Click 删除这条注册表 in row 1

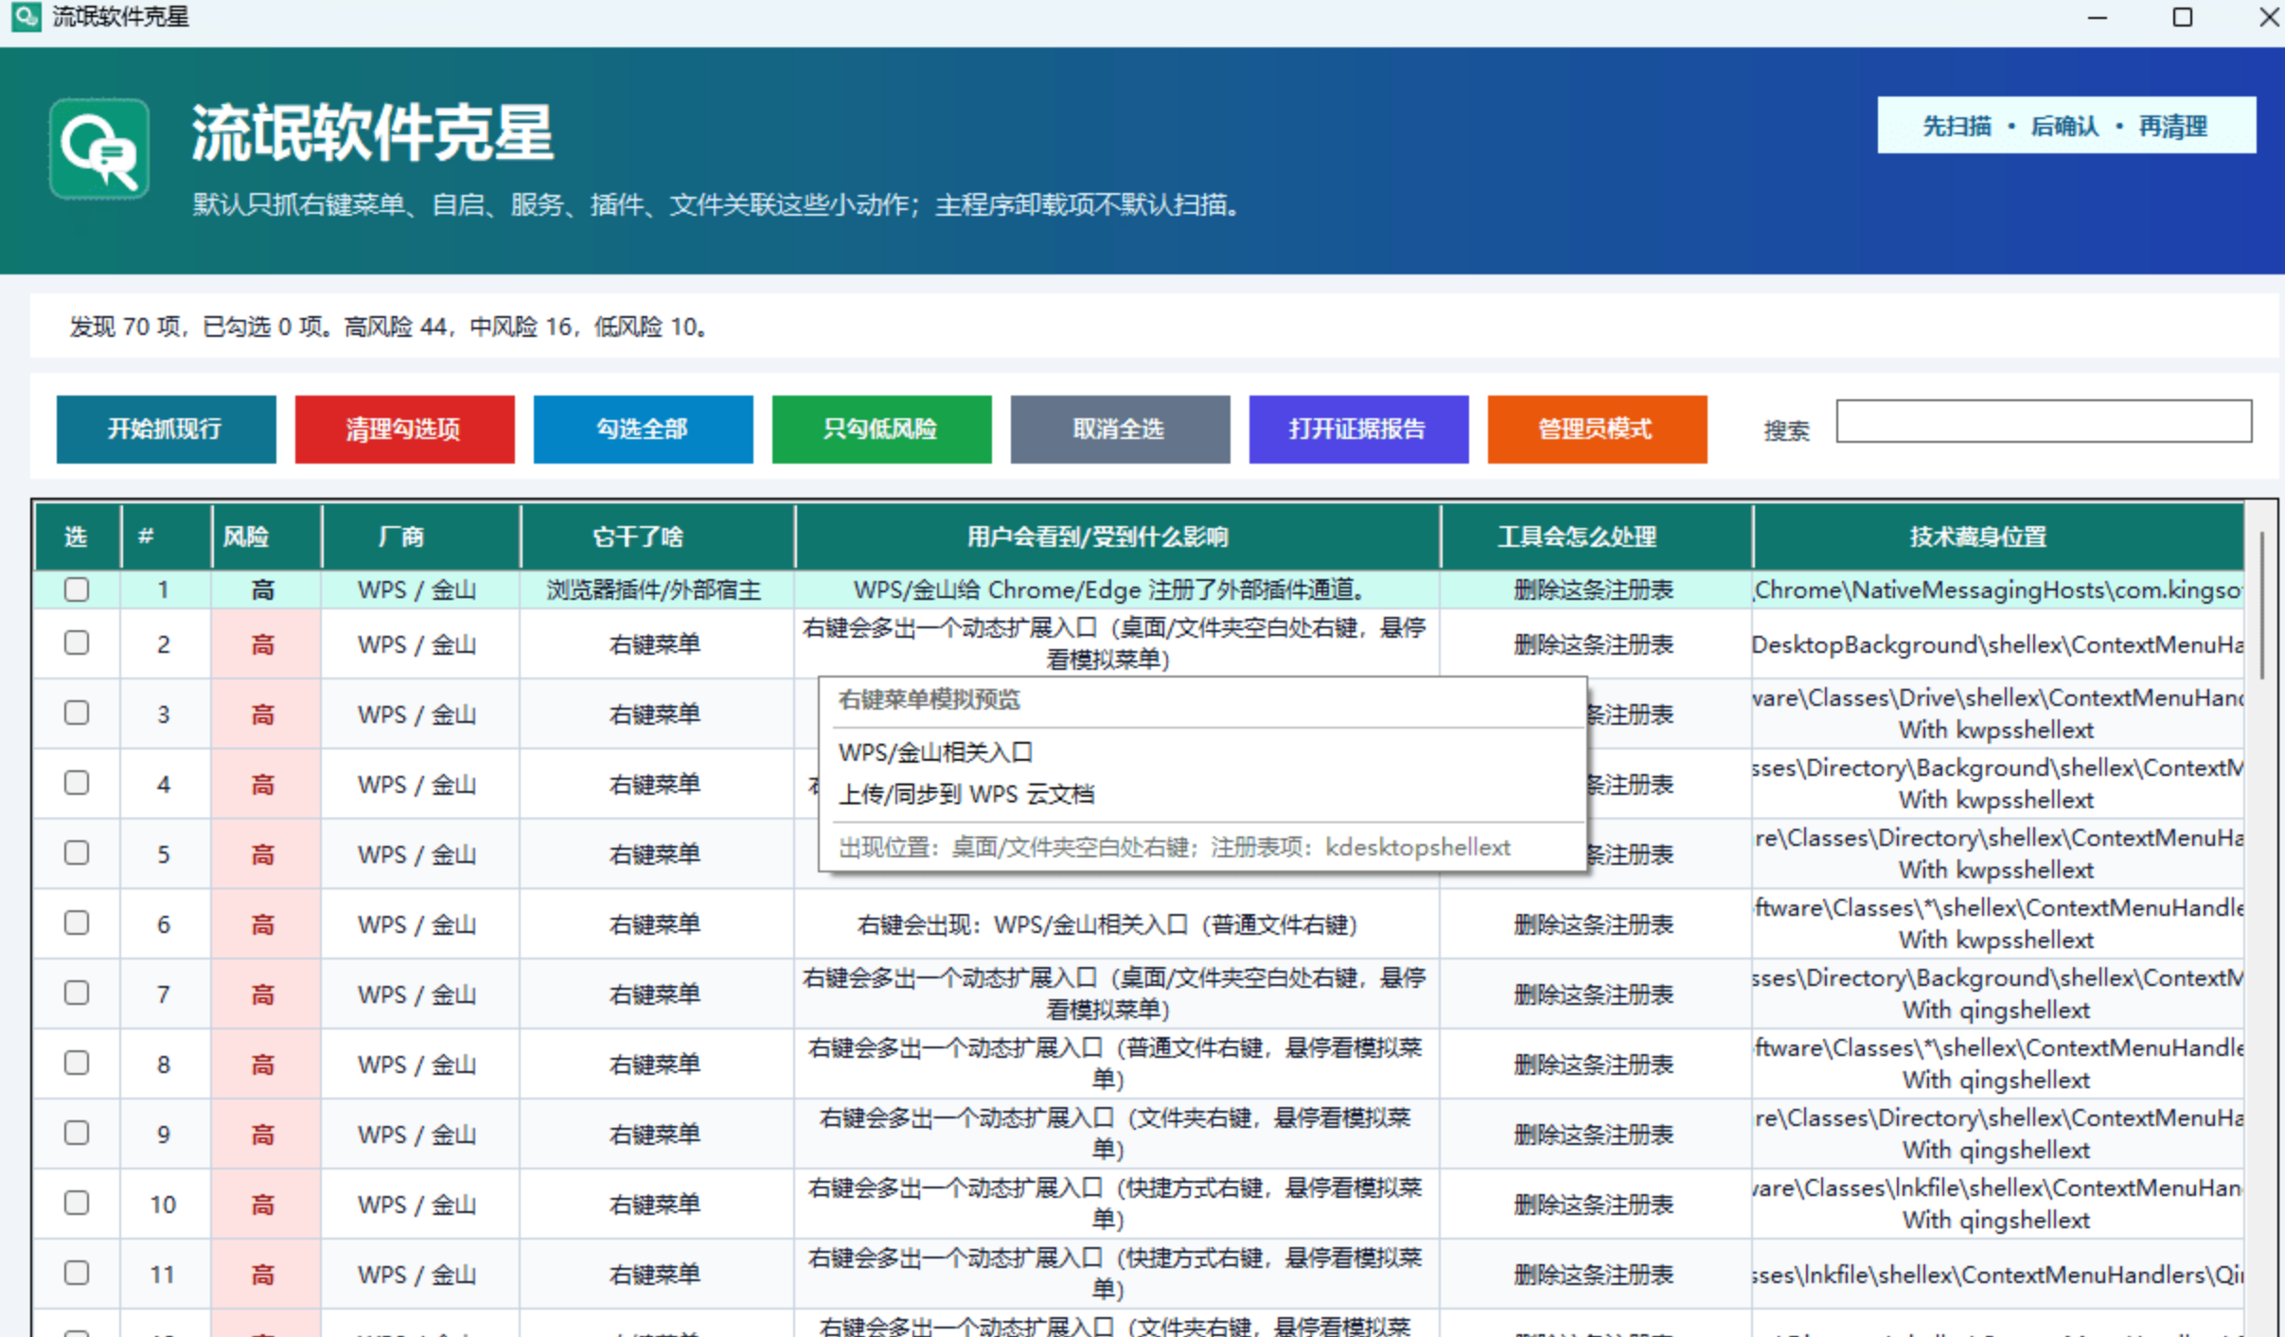[1594, 590]
